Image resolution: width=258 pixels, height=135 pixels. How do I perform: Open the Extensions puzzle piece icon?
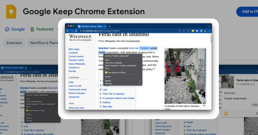[x=197, y=31]
